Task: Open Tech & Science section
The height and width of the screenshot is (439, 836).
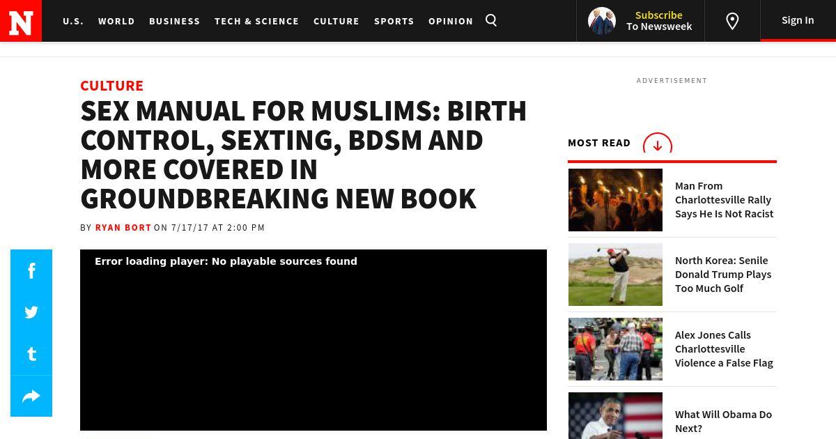Action: pos(256,21)
